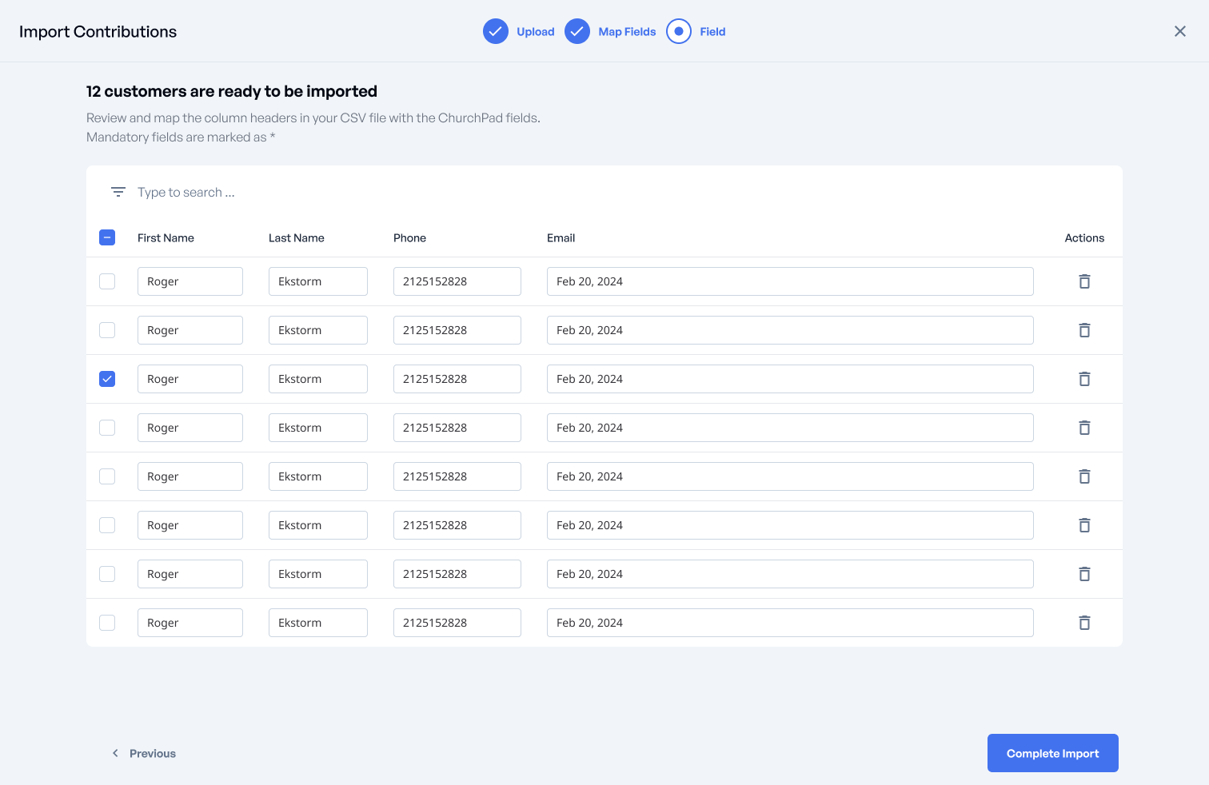The image size is (1209, 785).
Task: Click the filter icon beside search
Action: [x=118, y=192]
